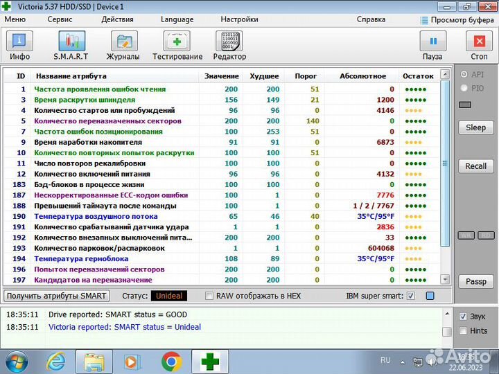Select the API radio button
Viewport: 499px width, 374px height.
(x=464, y=74)
